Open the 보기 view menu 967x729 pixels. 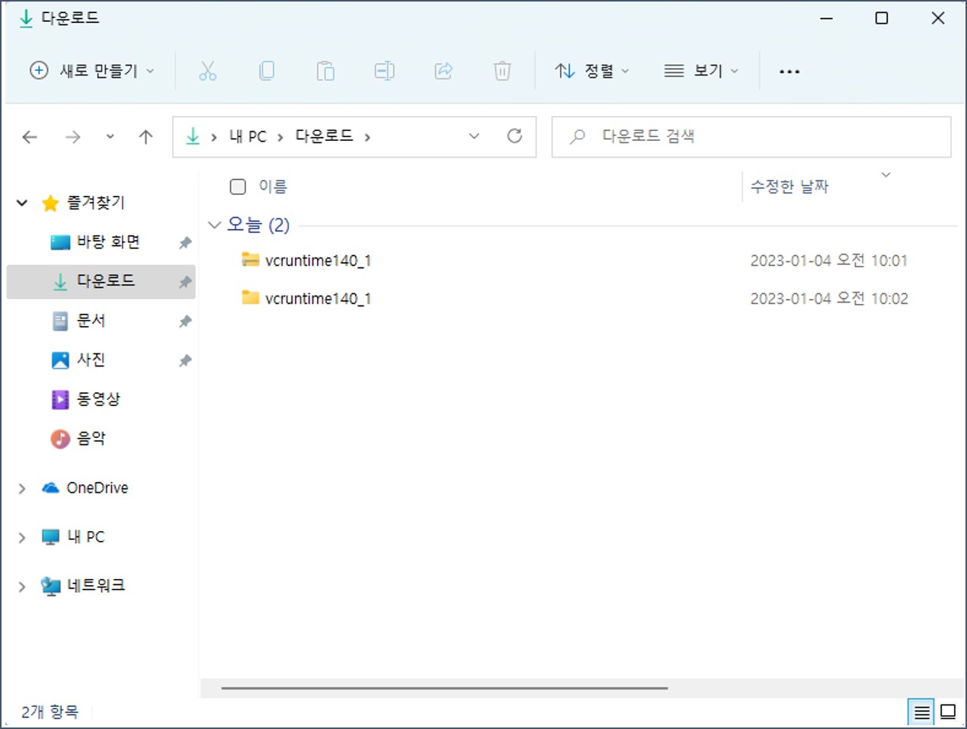pyautogui.click(x=700, y=71)
